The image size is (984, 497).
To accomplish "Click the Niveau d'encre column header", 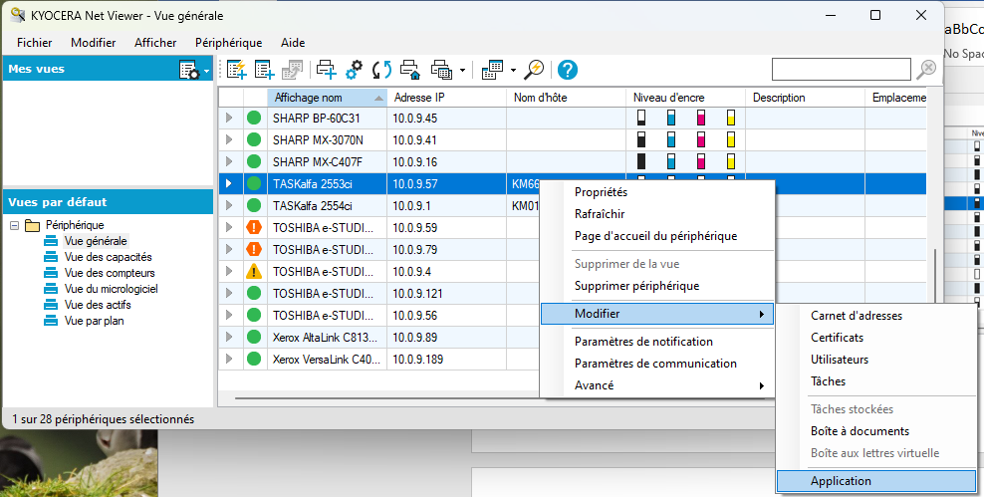I will coord(686,98).
